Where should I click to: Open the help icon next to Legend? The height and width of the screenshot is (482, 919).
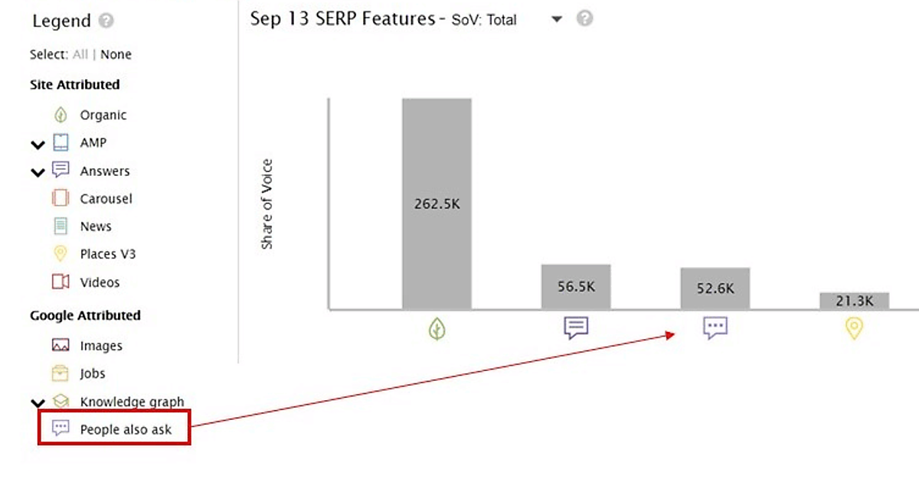[x=106, y=21]
